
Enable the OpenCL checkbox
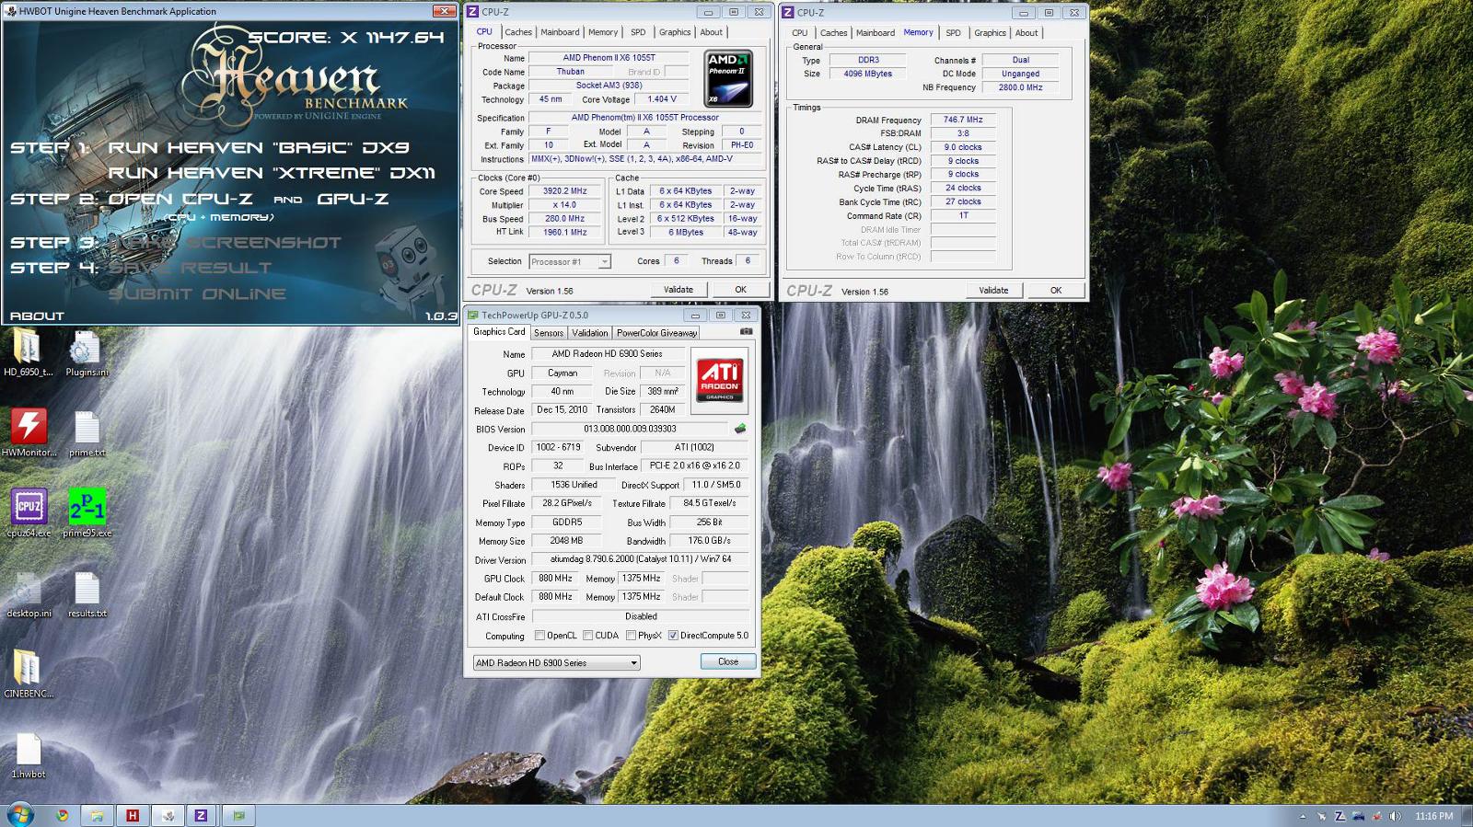tap(539, 636)
